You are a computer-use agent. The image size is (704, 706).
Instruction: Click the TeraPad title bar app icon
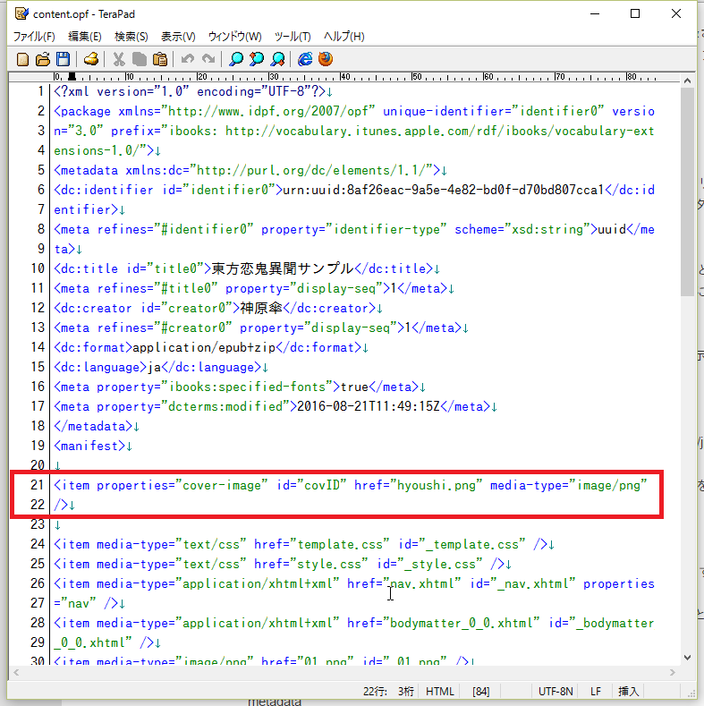point(21,13)
